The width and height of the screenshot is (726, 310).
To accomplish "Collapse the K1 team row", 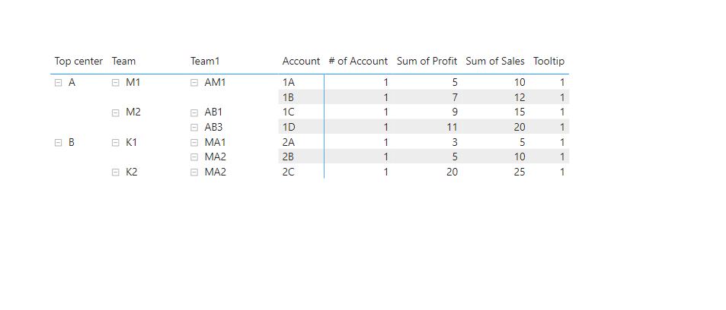I will [116, 143].
